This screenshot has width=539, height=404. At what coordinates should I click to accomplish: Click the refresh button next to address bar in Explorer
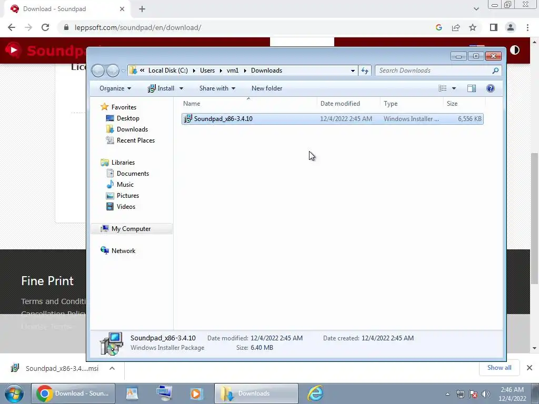point(365,70)
